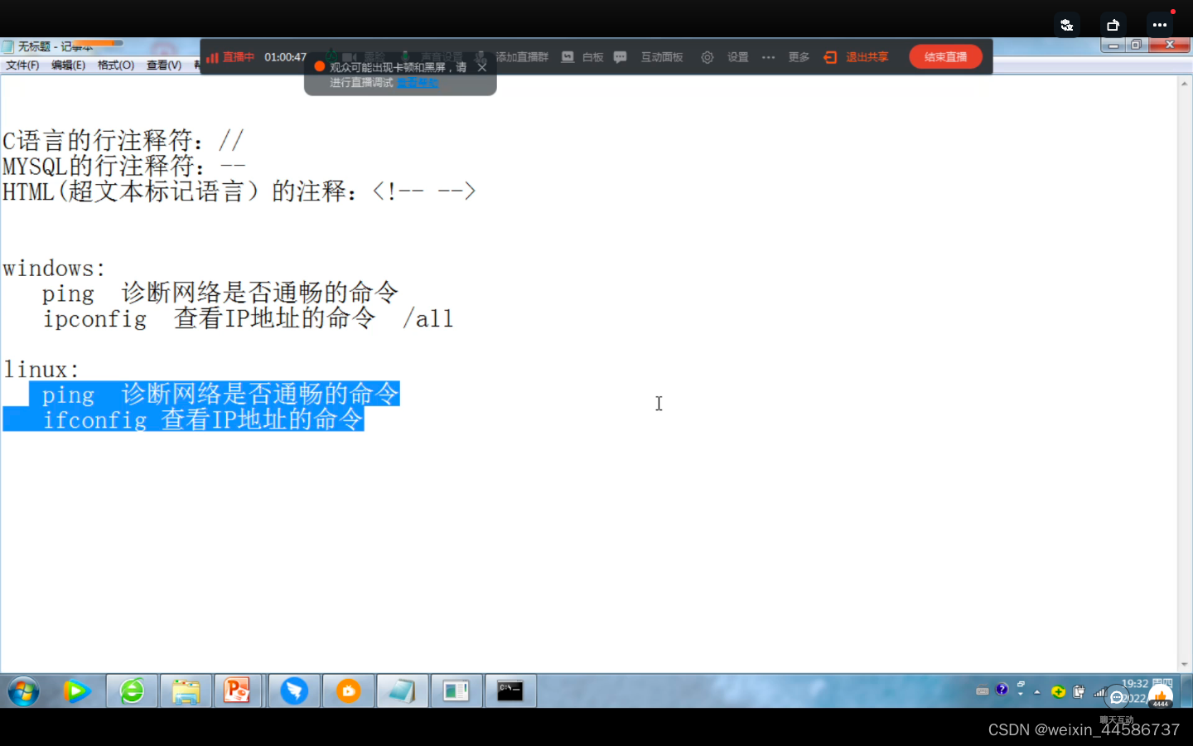Click the three-dots icon beside 更多
1193x746 pixels.
(x=769, y=57)
